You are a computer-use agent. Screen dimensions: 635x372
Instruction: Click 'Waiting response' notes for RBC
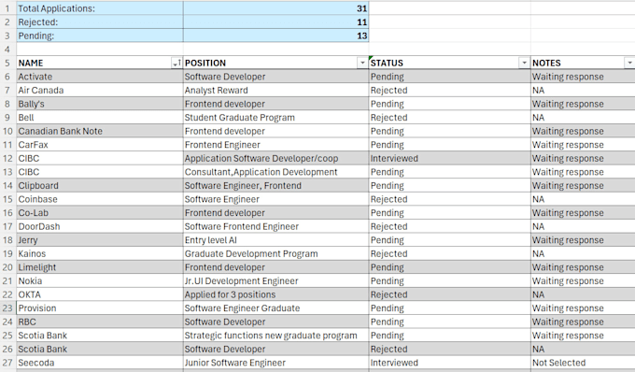coord(583,322)
